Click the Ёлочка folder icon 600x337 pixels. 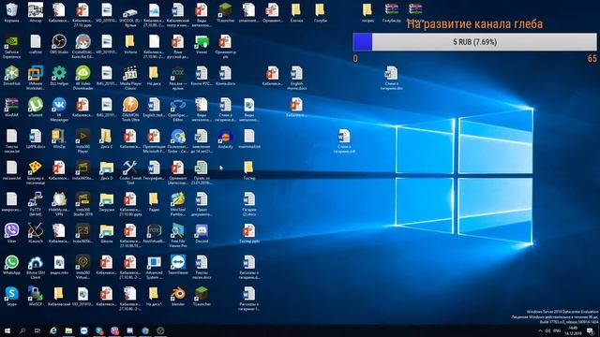pyautogui.click(x=296, y=12)
